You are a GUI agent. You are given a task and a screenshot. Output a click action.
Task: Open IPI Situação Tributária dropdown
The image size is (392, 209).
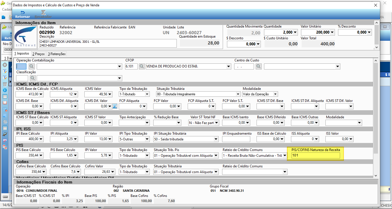(x=216, y=139)
